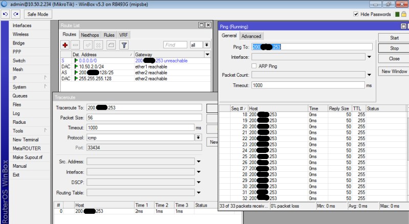Sort ping results by Seq # column
This screenshot has height=224, width=409.
click(x=239, y=108)
